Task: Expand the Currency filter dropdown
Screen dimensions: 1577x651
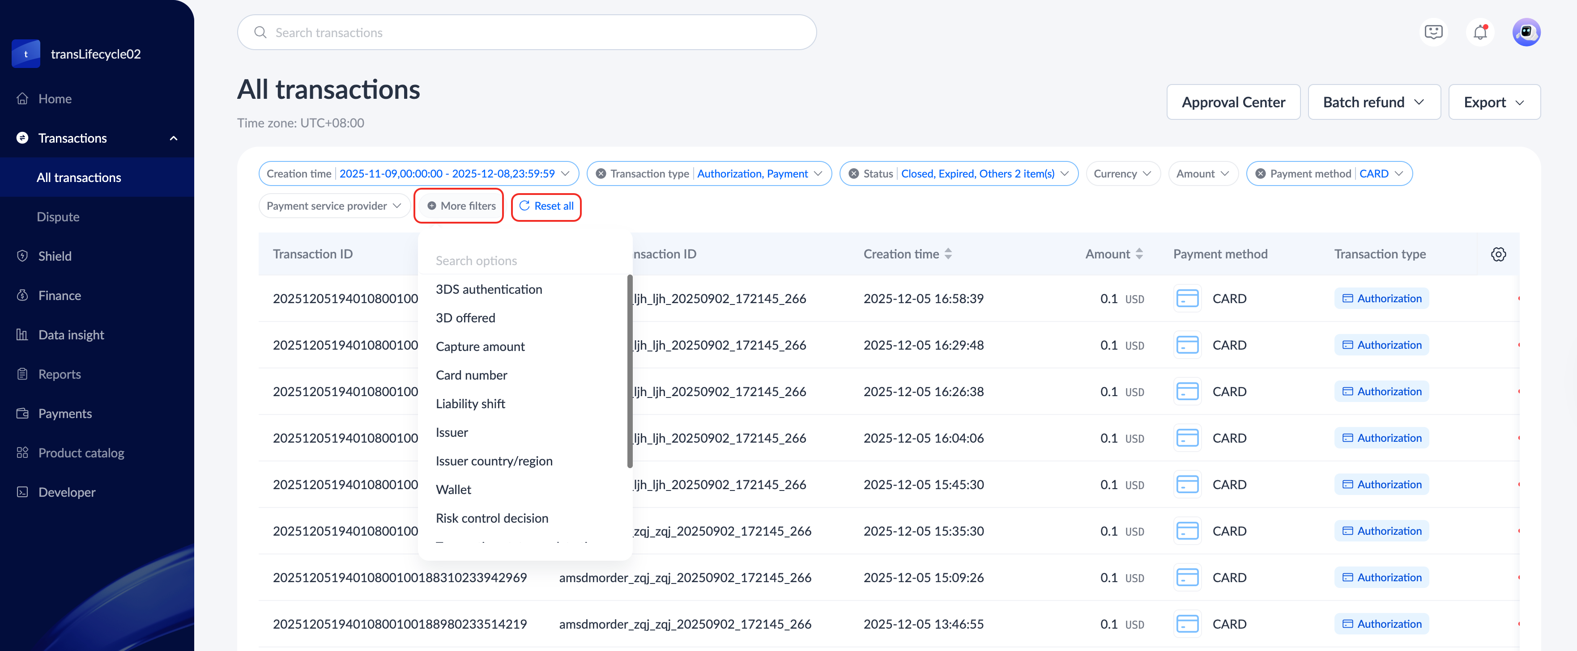Action: [1122, 174]
